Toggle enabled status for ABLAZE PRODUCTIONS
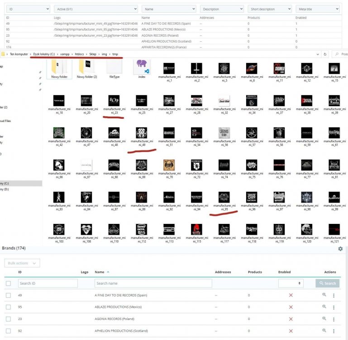This screenshot has width=348, height=340. click(x=291, y=307)
